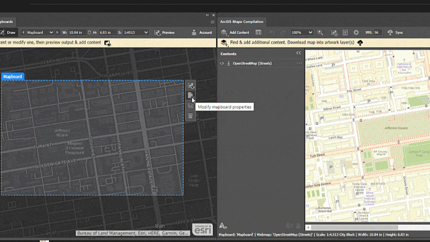
Task: Preview the mapboard from side toolbar
Action: click(x=190, y=86)
